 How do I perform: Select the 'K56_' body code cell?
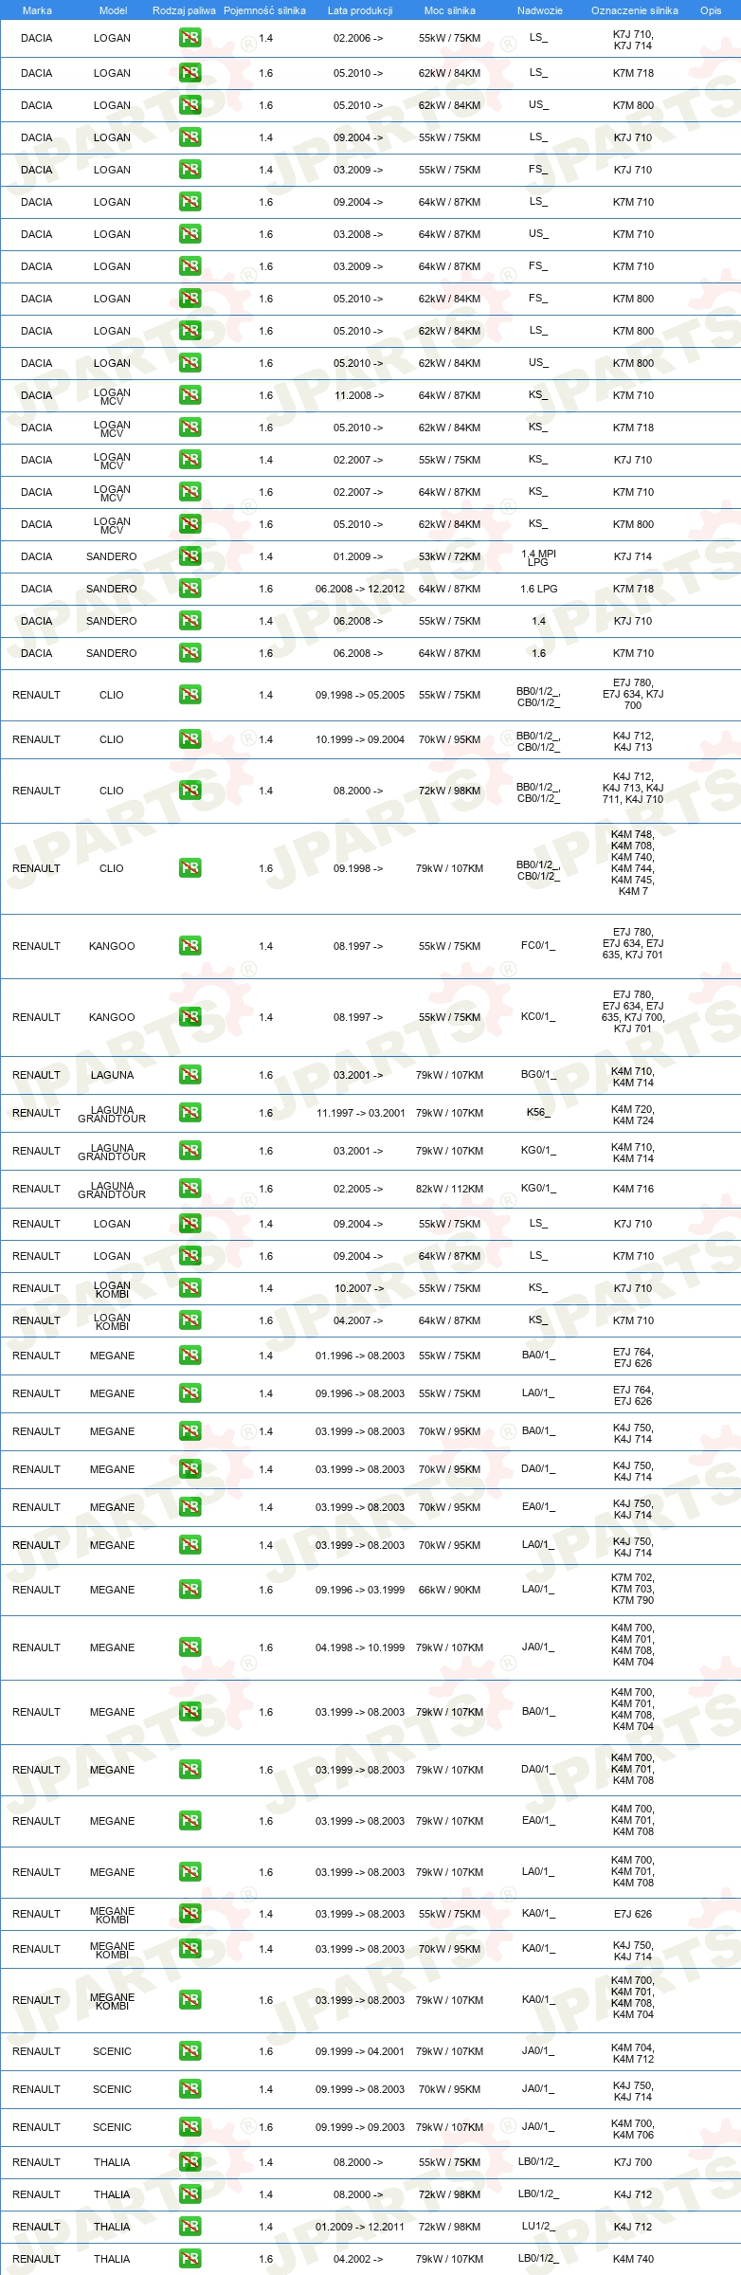(538, 1113)
